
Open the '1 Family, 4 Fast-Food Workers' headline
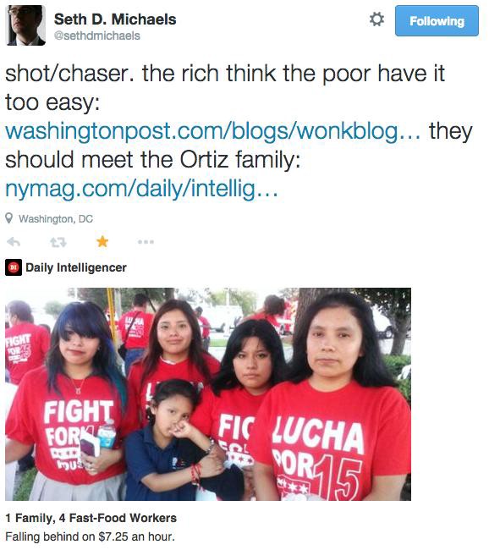click(x=91, y=518)
